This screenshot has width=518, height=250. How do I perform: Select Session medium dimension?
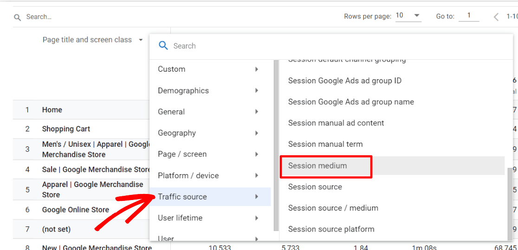317,166
